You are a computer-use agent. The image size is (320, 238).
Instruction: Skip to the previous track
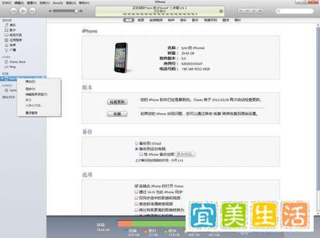[13, 11]
